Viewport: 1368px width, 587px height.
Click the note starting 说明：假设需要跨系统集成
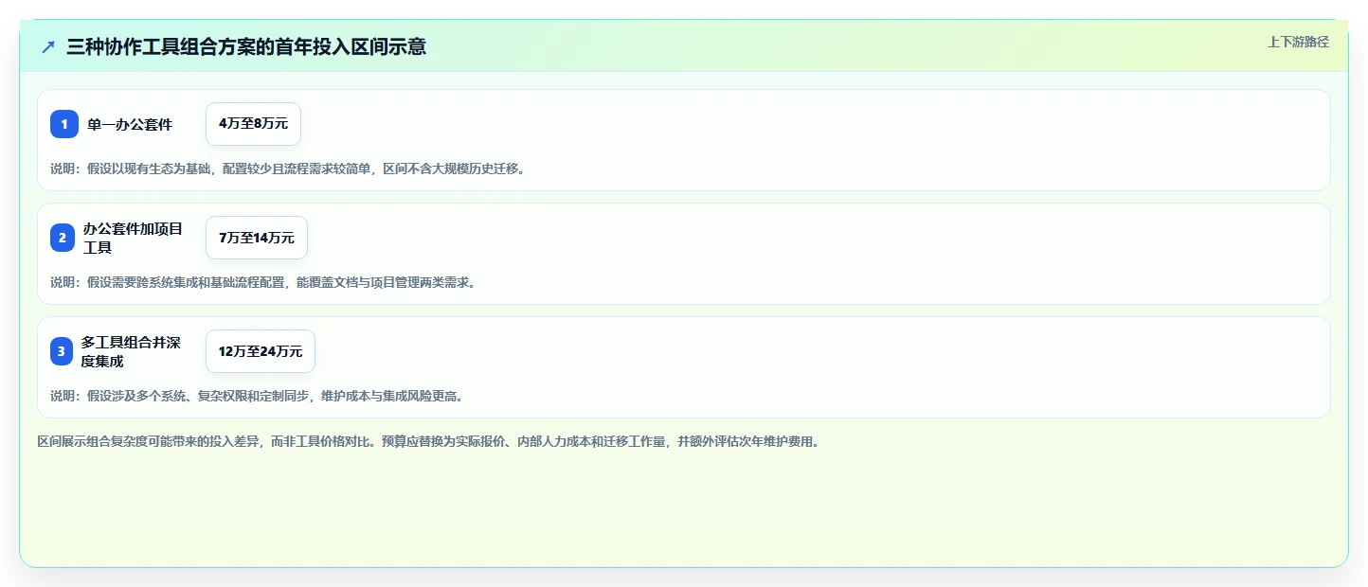tap(263, 282)
